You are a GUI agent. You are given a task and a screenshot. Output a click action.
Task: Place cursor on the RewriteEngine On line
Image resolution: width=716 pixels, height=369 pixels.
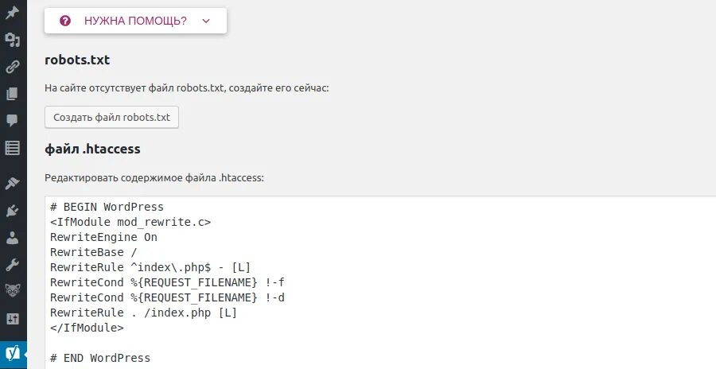click(103, 237)
